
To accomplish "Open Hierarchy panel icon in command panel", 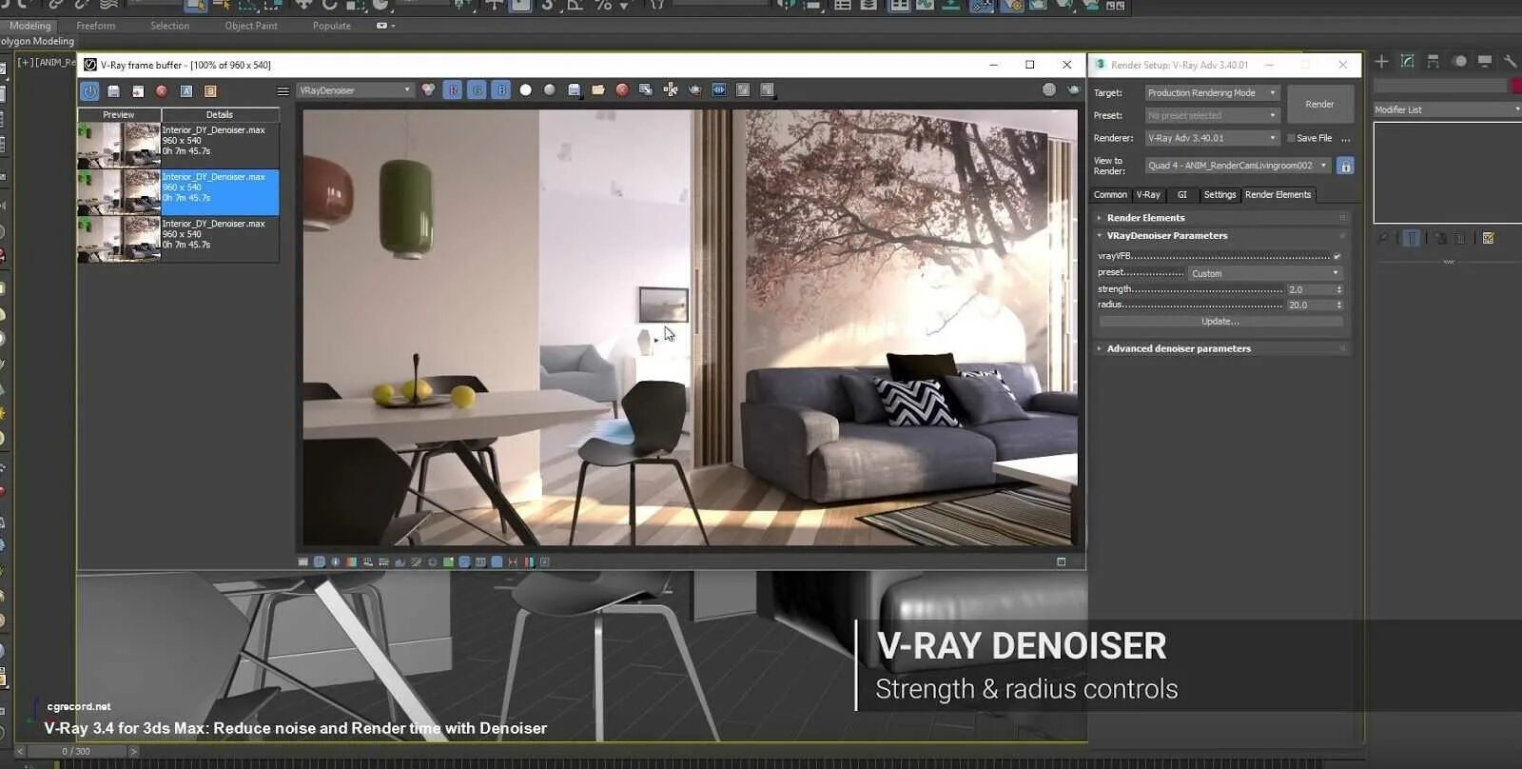I will [x=1434, y=62].
